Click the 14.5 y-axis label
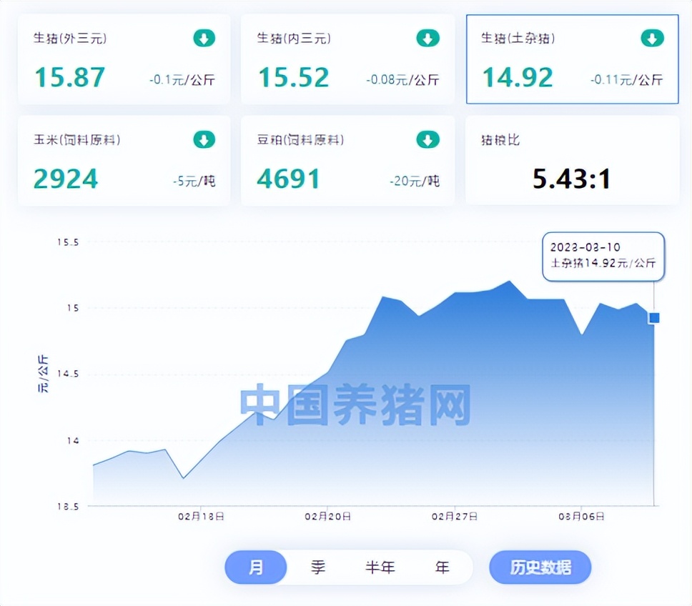 68,374
